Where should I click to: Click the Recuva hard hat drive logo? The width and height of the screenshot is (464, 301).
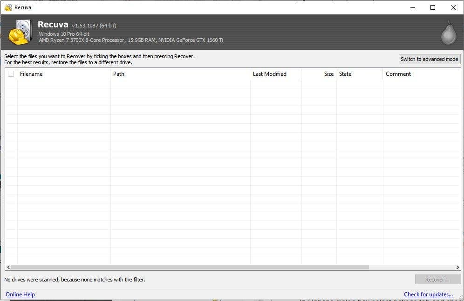click(20, 32)
